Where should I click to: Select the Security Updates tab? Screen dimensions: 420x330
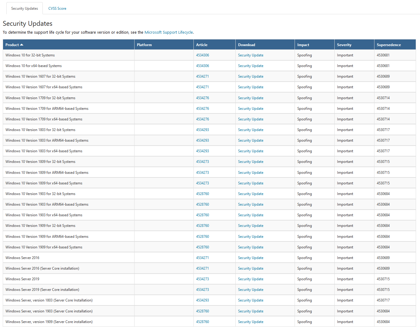[25, 8]
